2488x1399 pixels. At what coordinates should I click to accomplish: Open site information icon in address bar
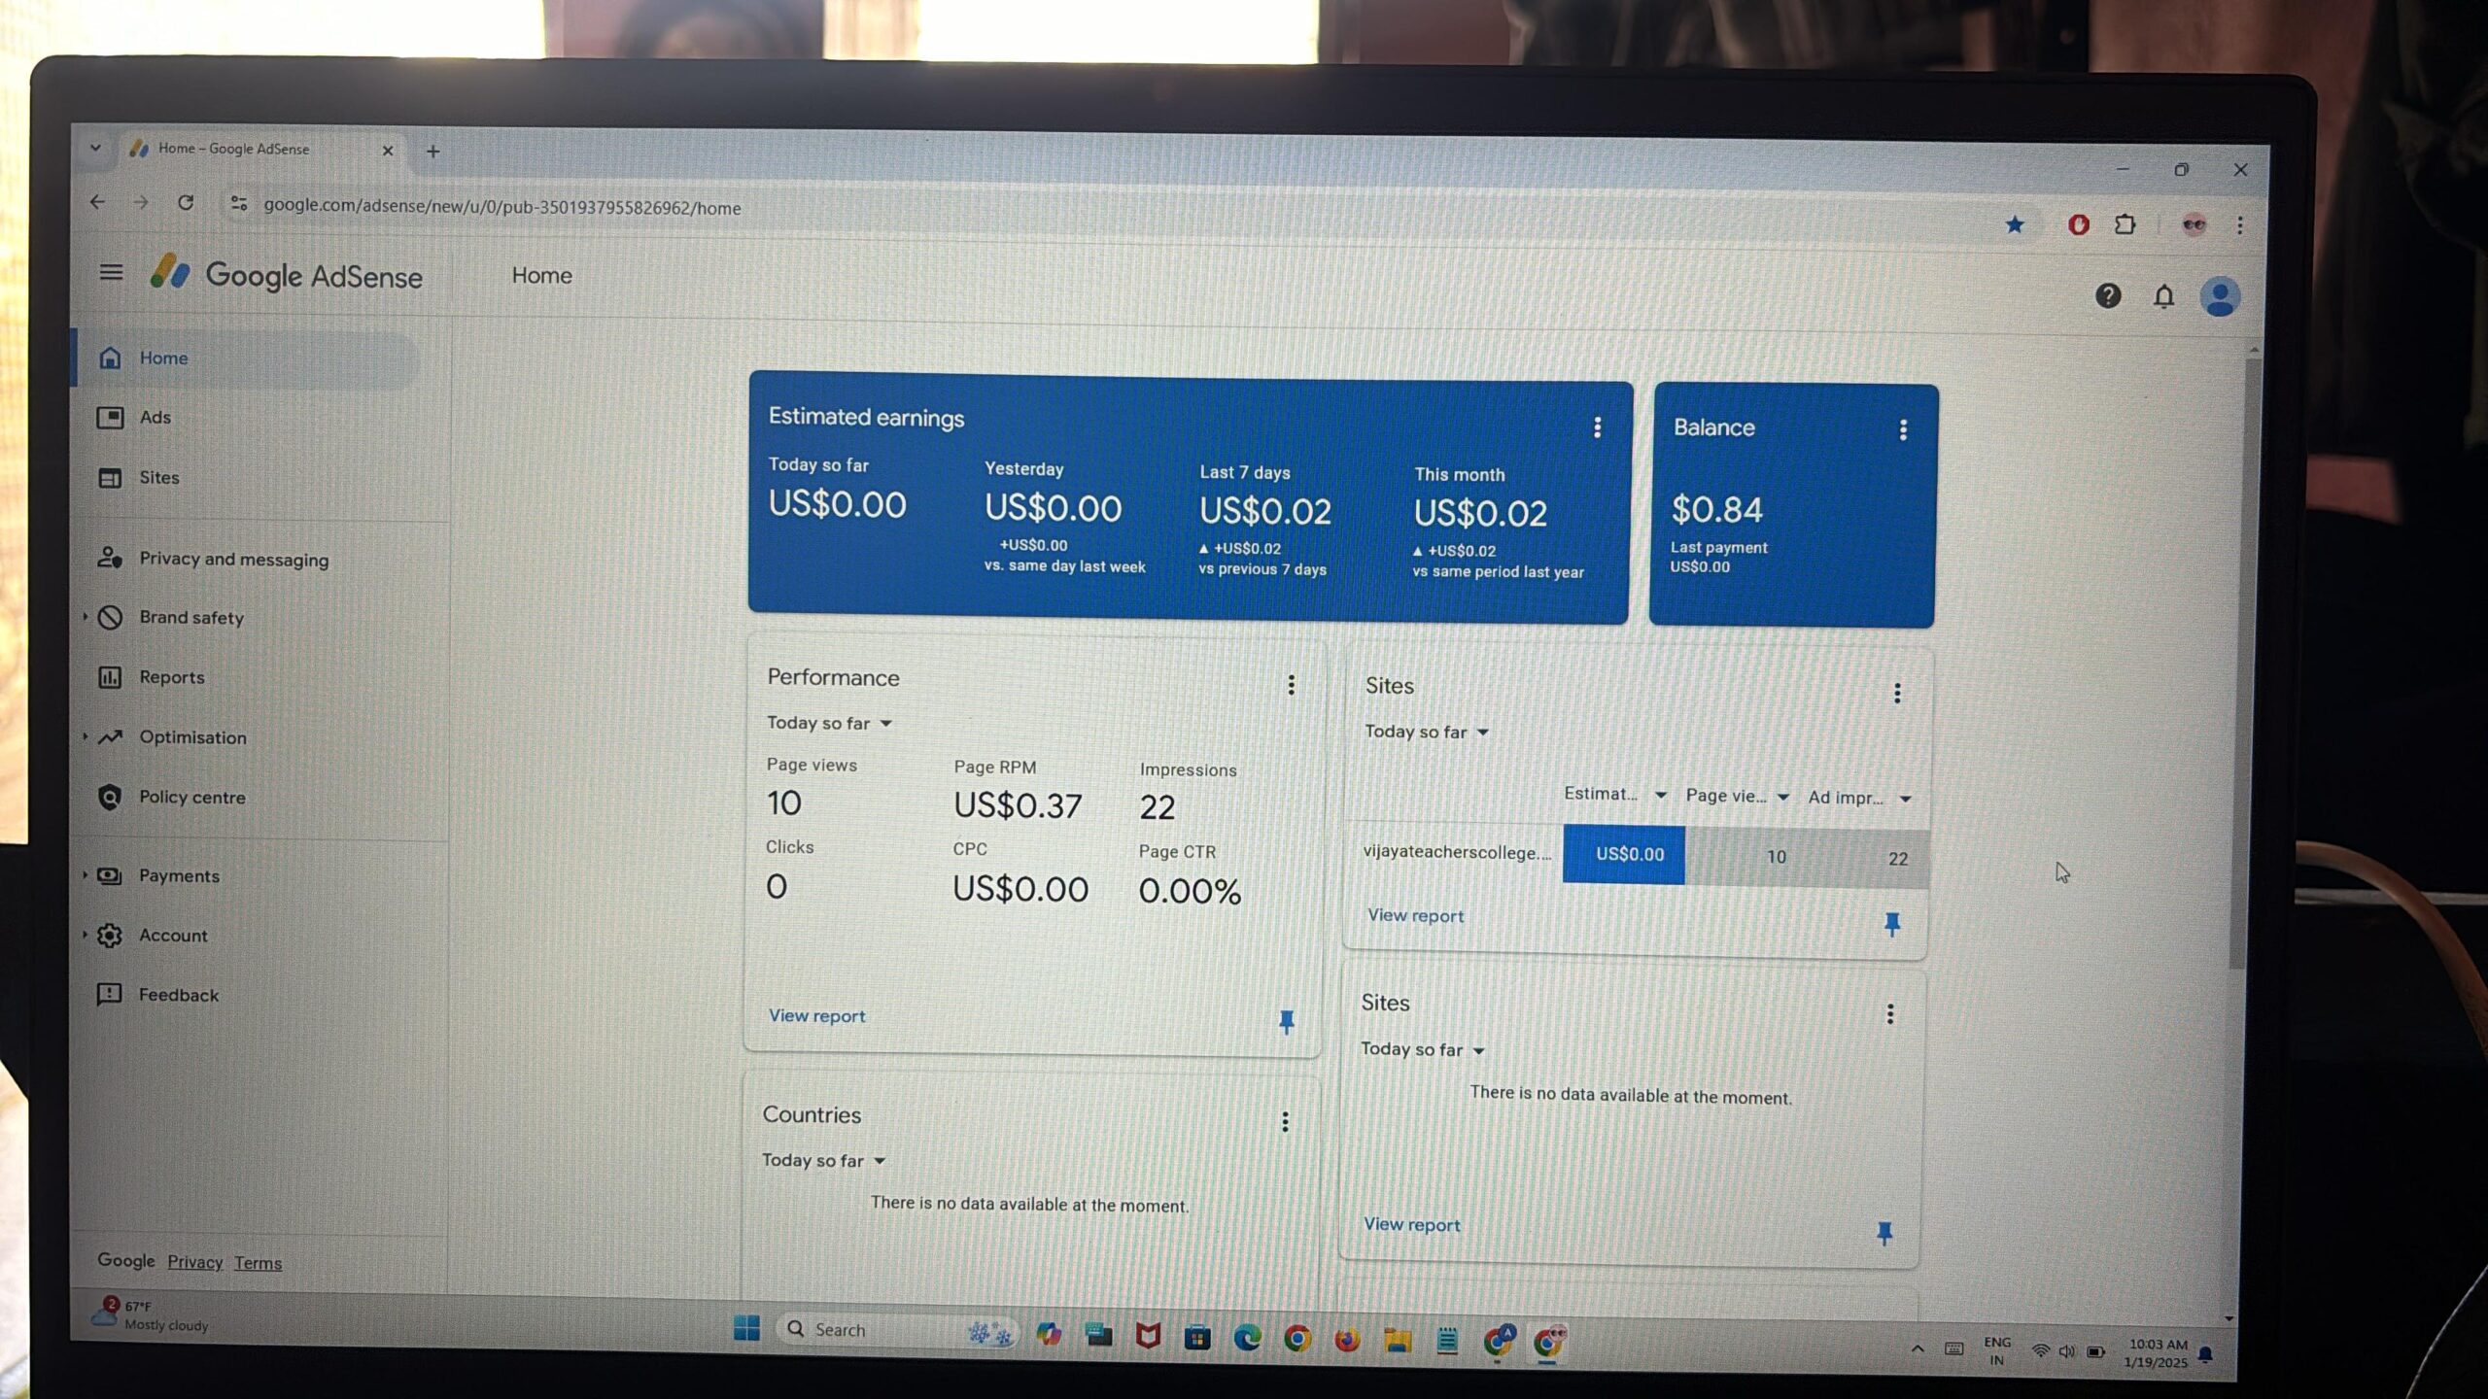coord(238,203)
